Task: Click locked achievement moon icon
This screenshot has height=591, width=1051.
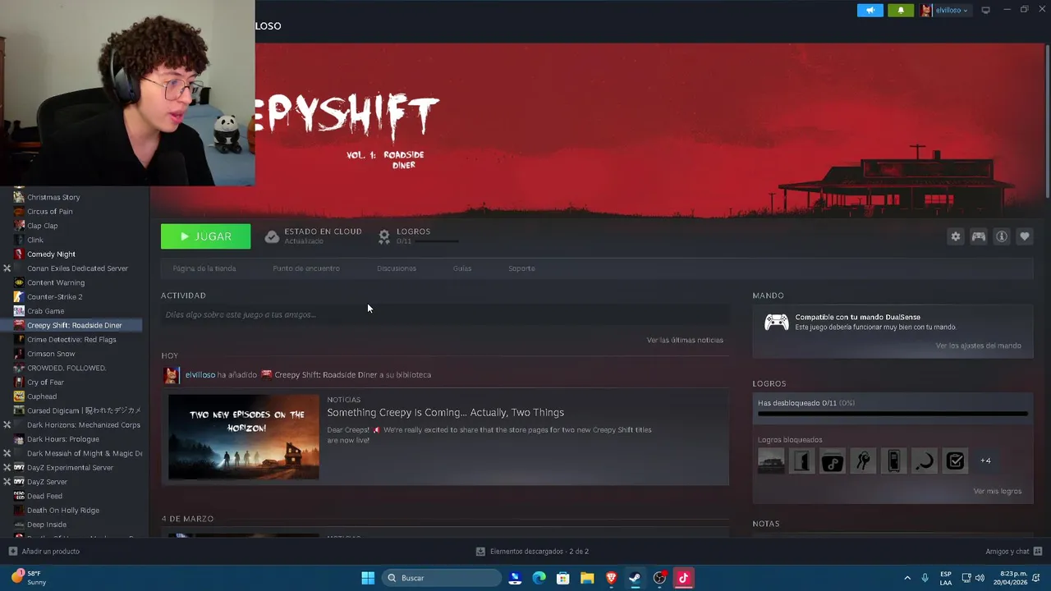Action: coord(925,460)
